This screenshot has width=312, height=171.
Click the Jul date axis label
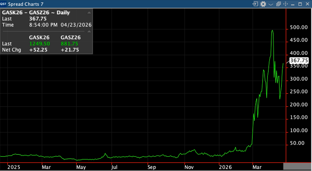tap(114, 167)
